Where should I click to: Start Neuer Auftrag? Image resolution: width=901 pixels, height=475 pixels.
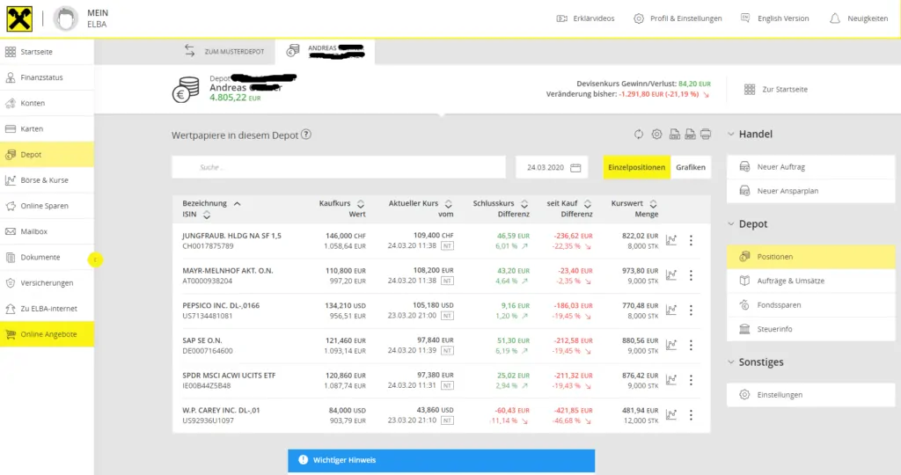coord(810,166)
